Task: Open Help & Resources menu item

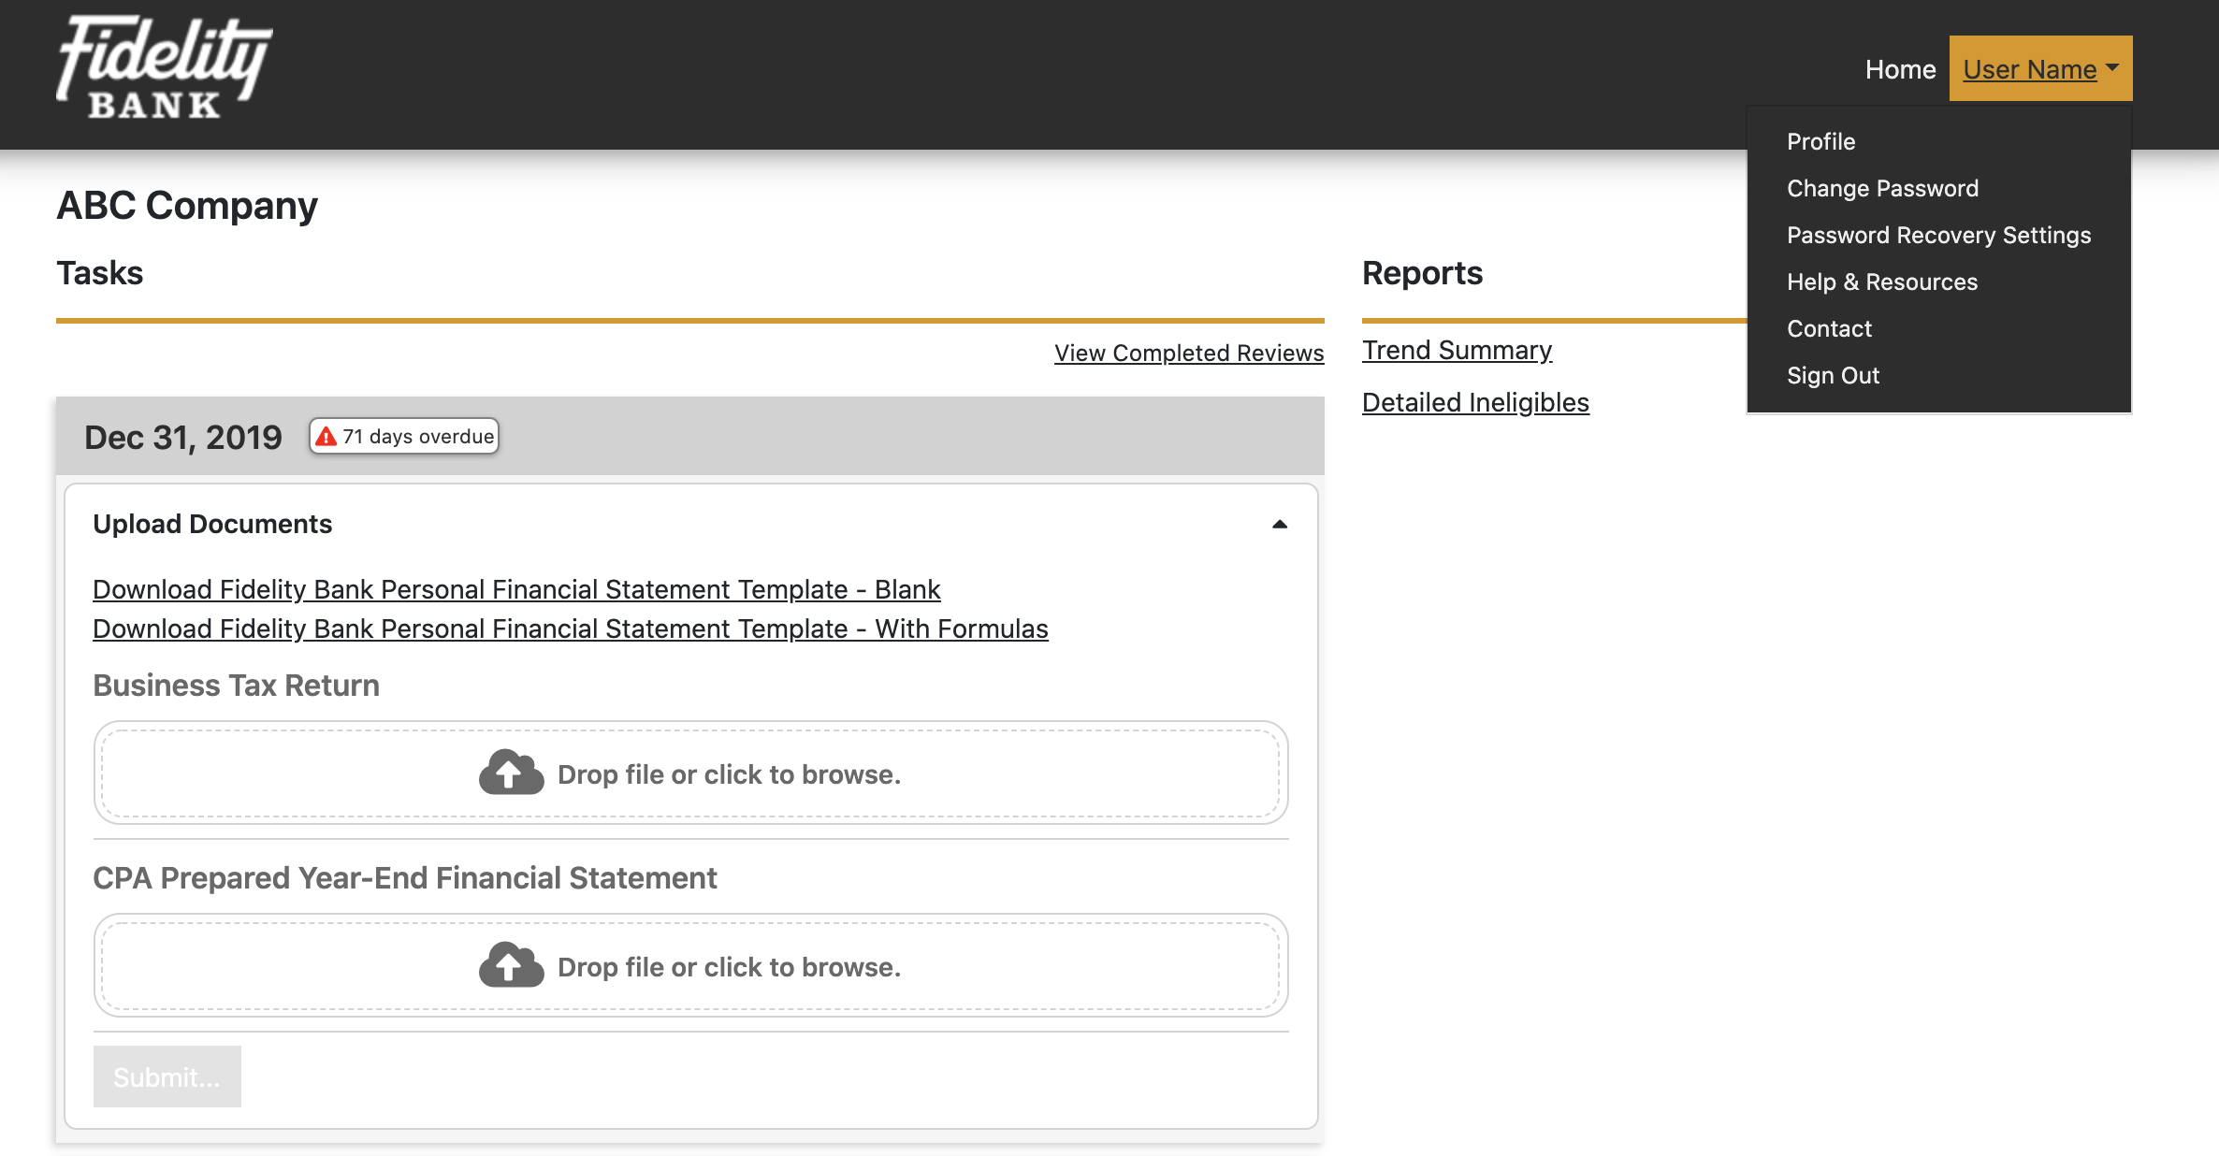Action: click(x=1882, y=282)
